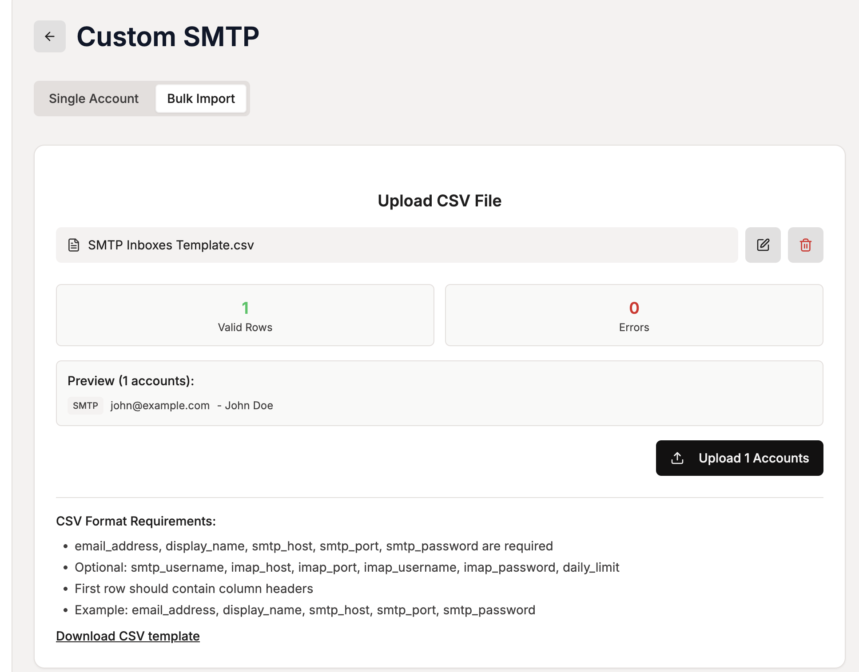Click the Errors count card
The height and width of the screenshot is (672, 859).
click(634, 315)
